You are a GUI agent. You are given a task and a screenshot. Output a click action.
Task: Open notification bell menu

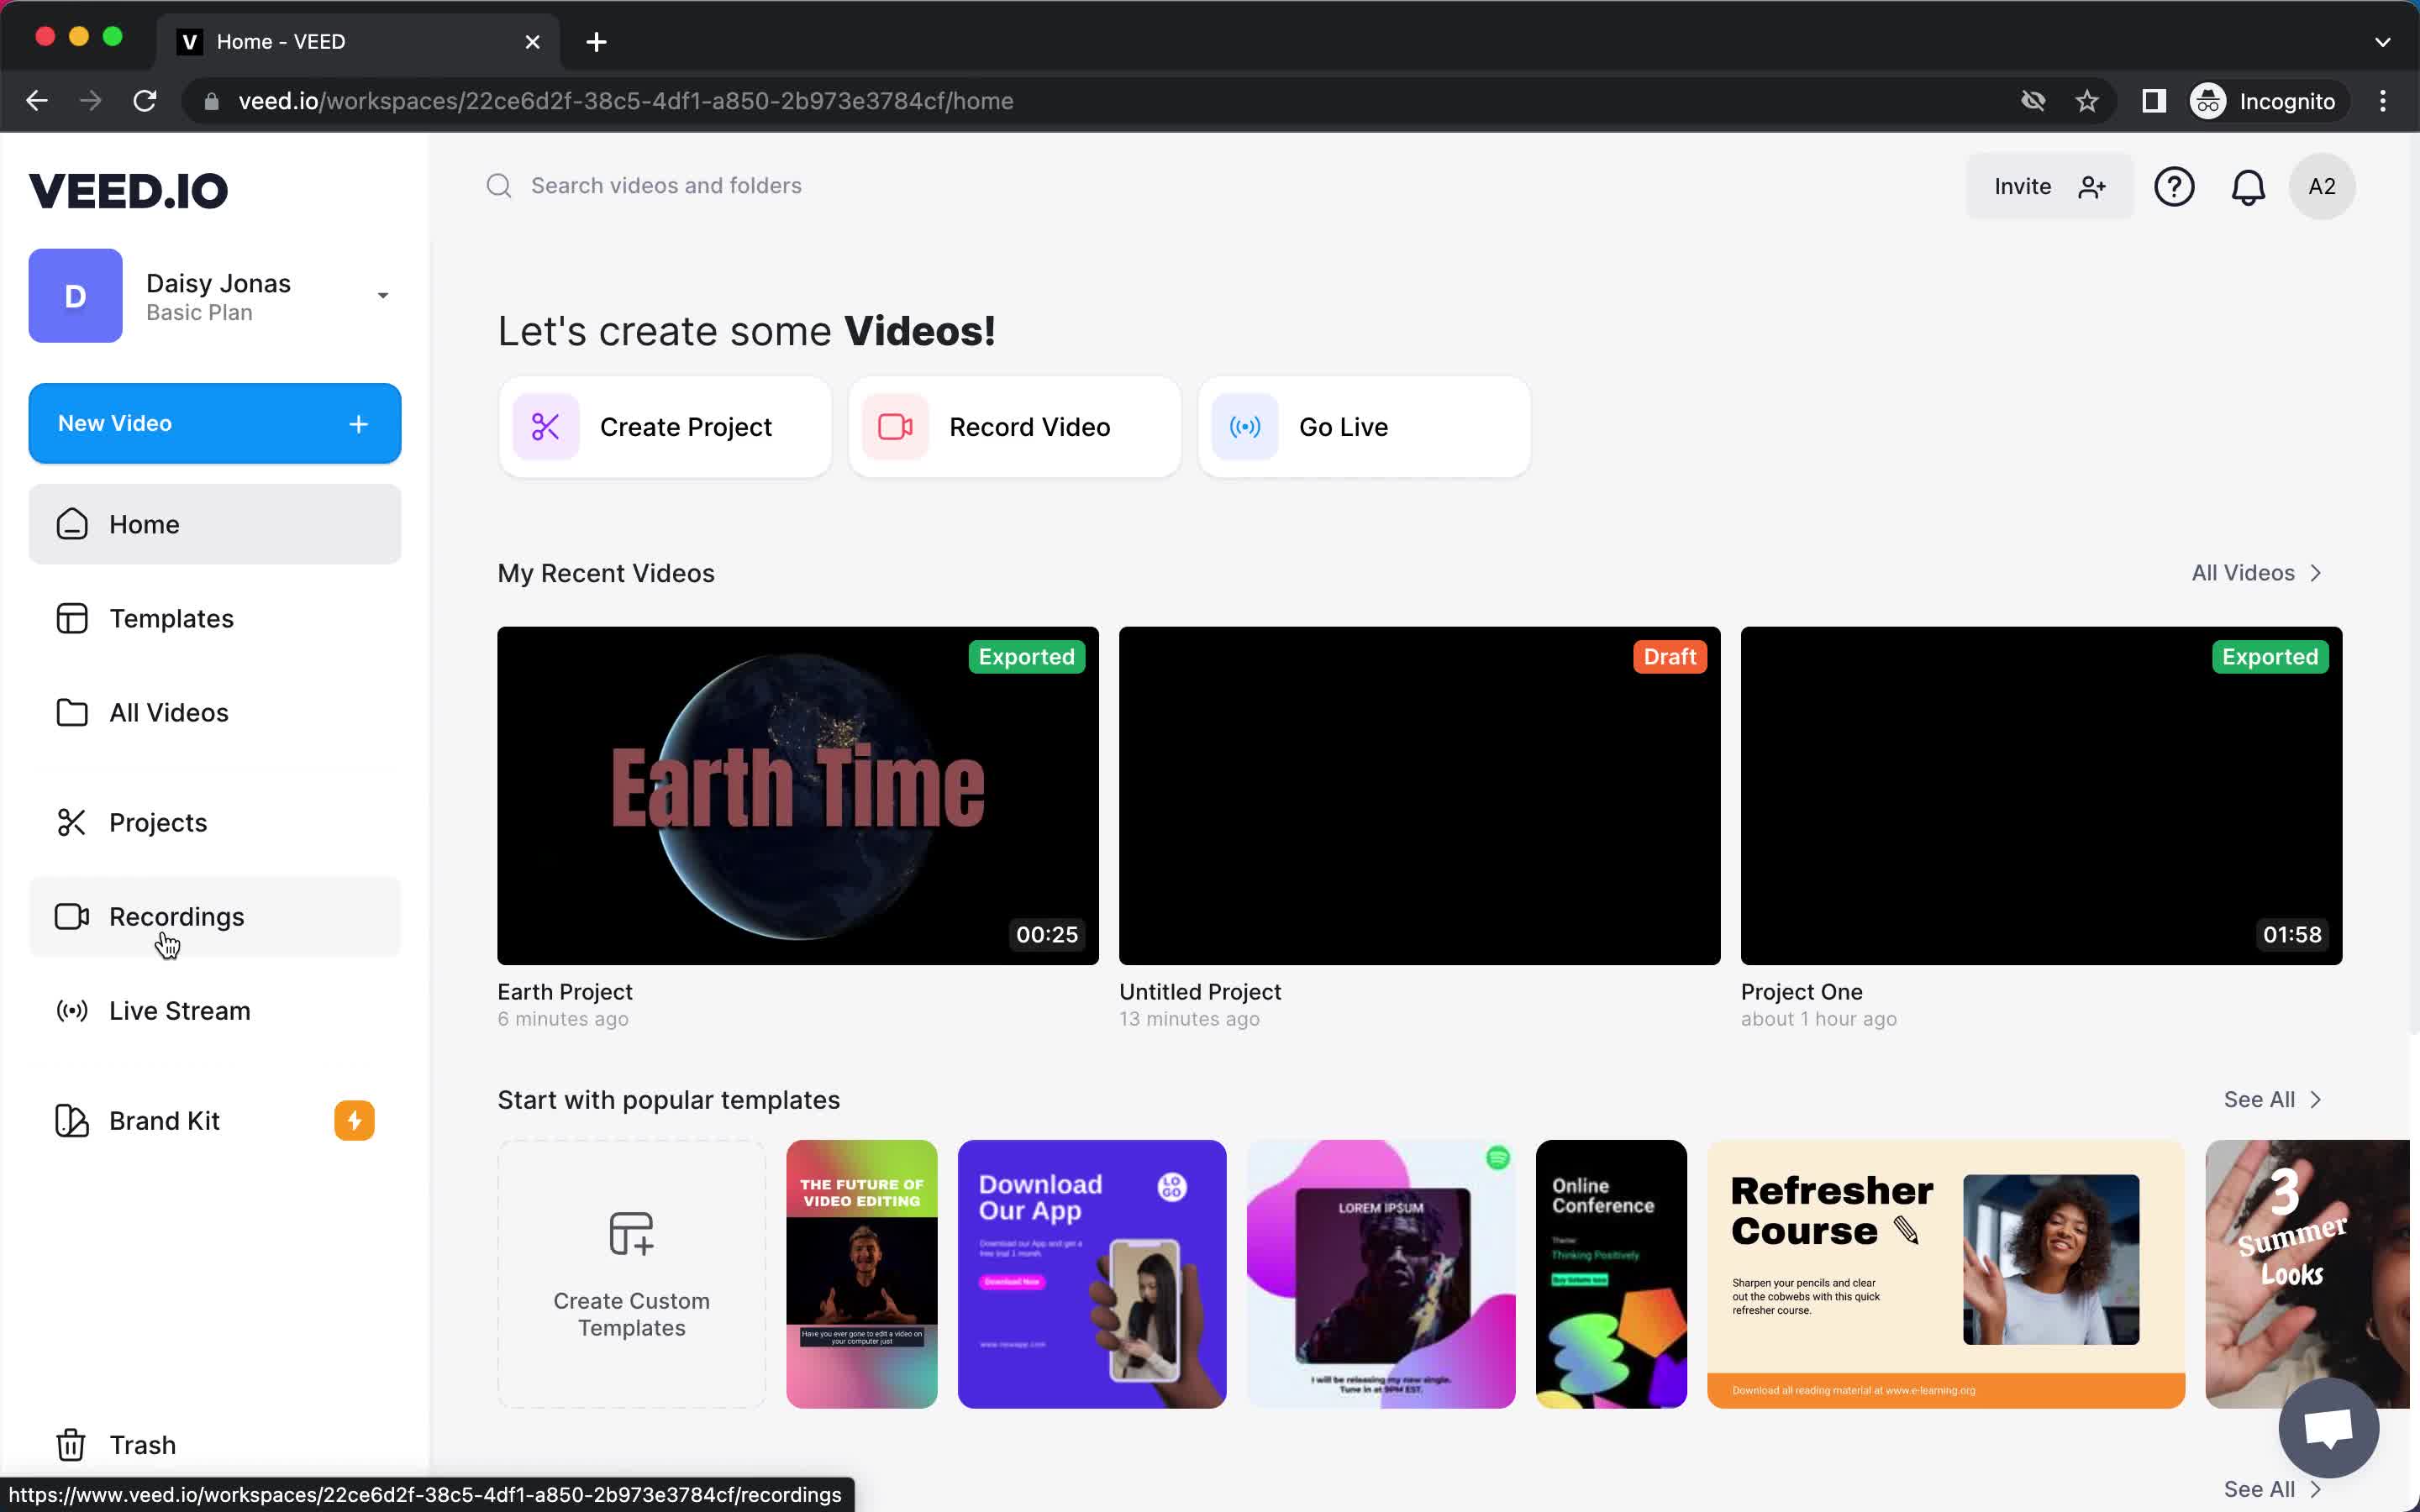tap(2248, 186)
